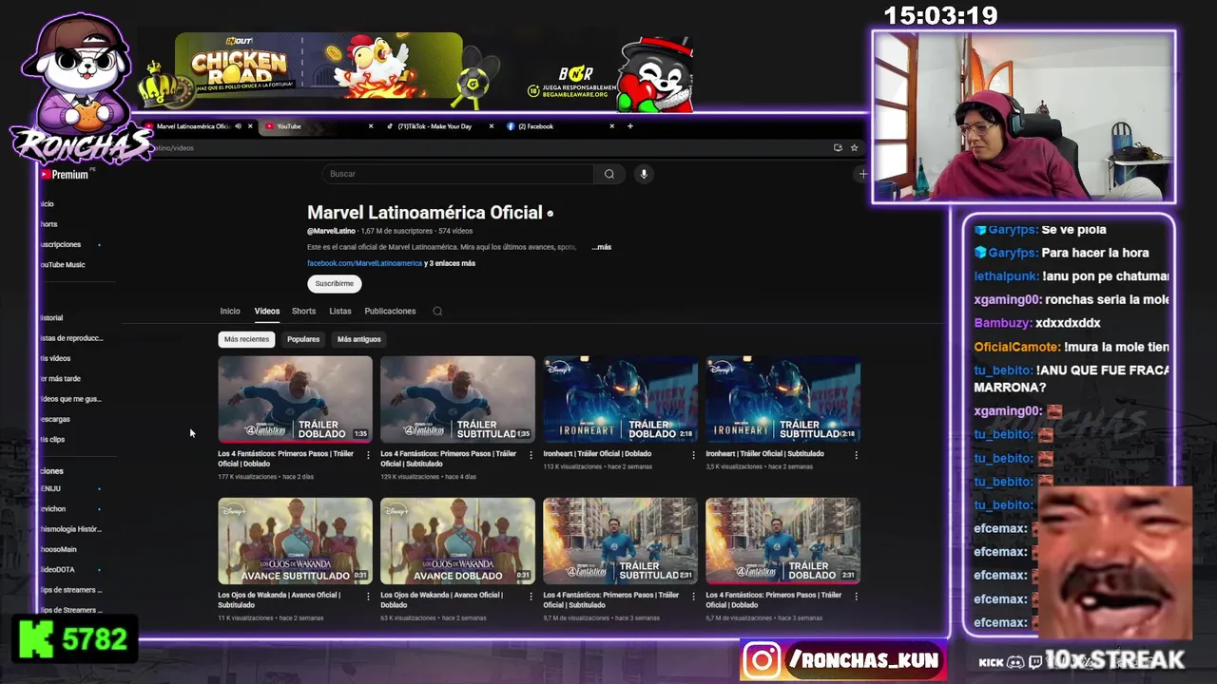Activate voice search microphone icon

coord(644,174)
